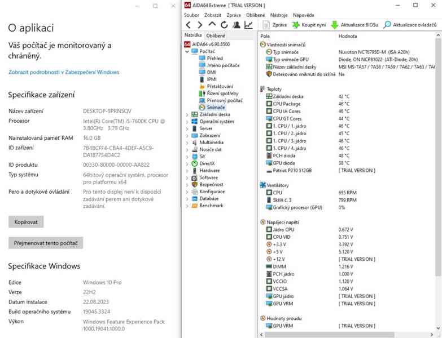Click Aktualizace ovladačů toolbar button
This screenshot has height=338, width=442.
(410, 25)
